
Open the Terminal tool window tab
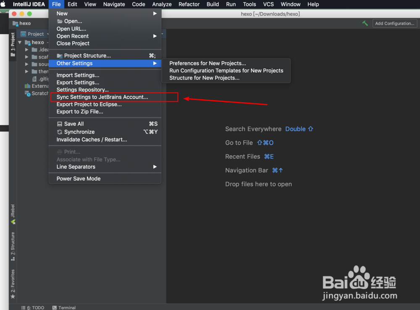point(64,307)
